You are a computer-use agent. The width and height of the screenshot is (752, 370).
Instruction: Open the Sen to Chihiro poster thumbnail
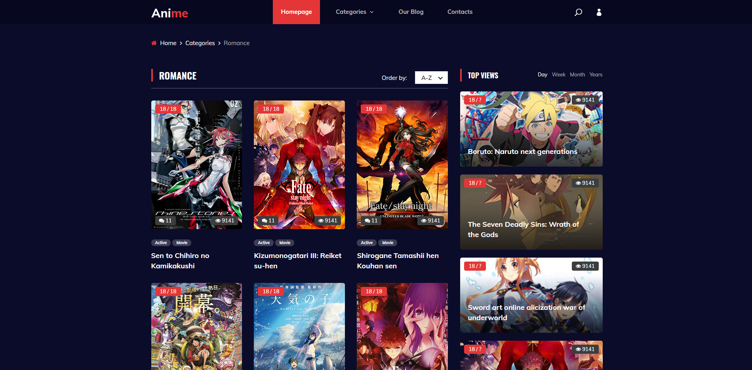click(196, 165)
